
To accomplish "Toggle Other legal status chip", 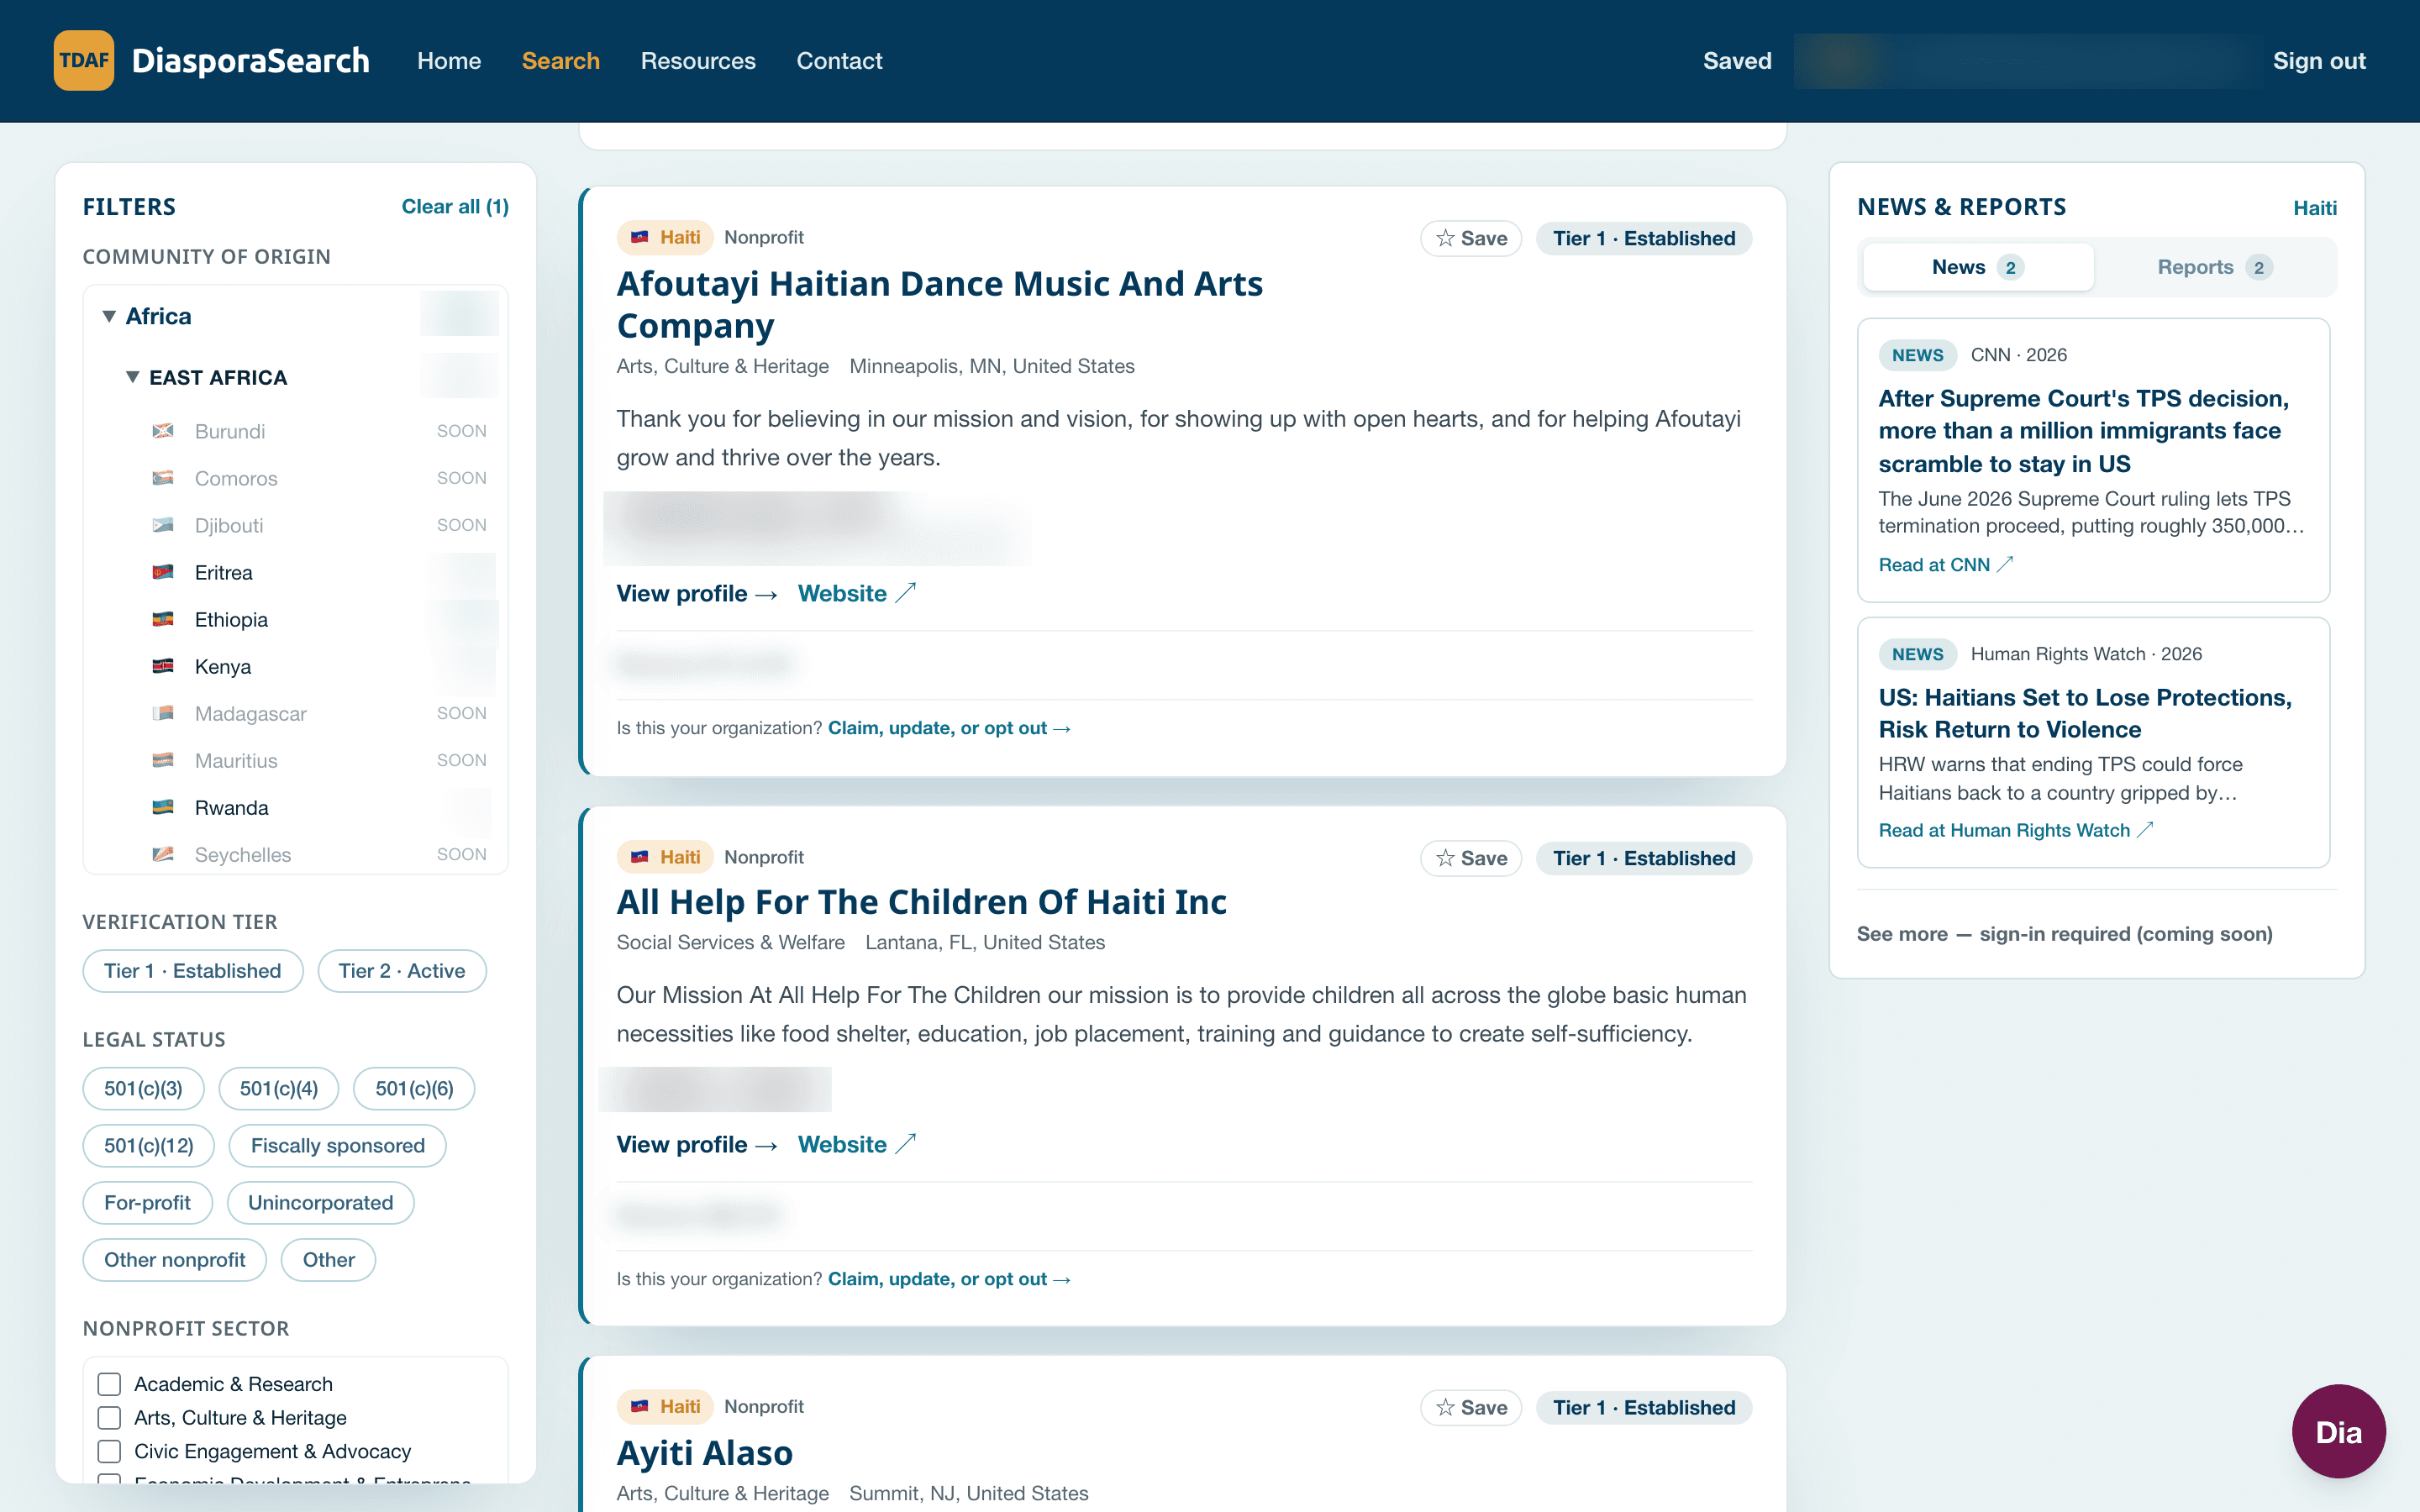I will (329, 1259).
